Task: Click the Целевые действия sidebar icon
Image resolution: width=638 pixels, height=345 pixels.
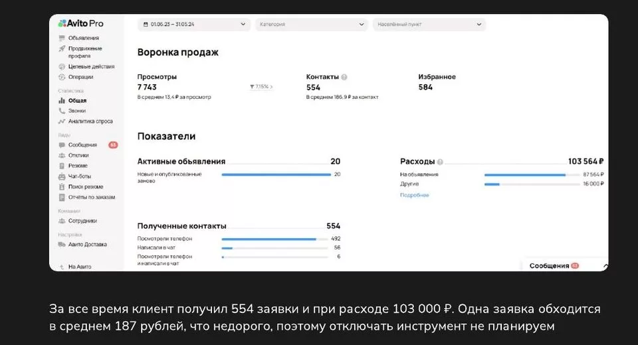Action: click(62, 66)
